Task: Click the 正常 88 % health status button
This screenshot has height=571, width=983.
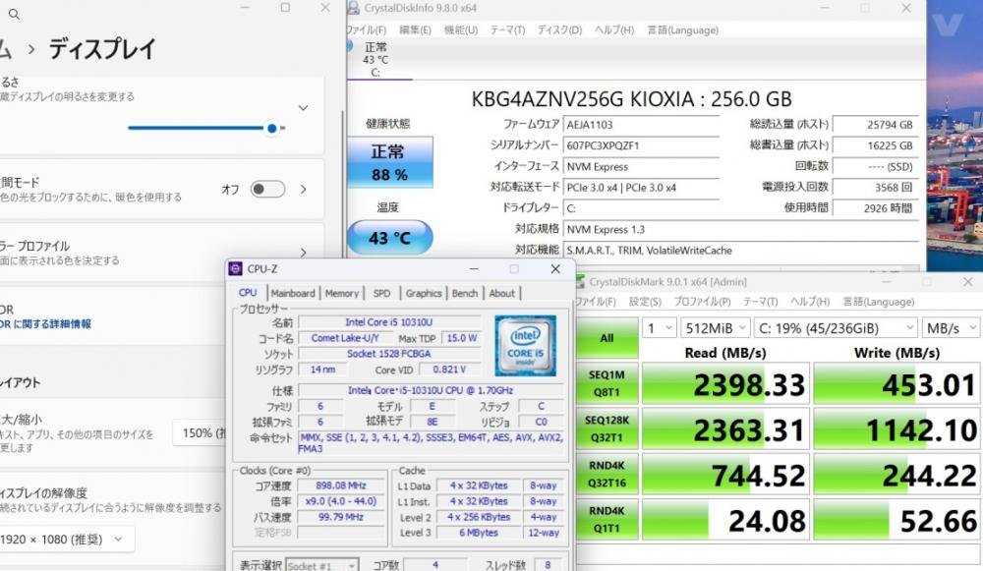Action: tap(390, 162)
